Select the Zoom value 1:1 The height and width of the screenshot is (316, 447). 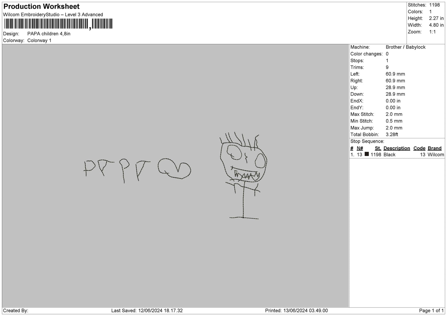tap(432, 32)
